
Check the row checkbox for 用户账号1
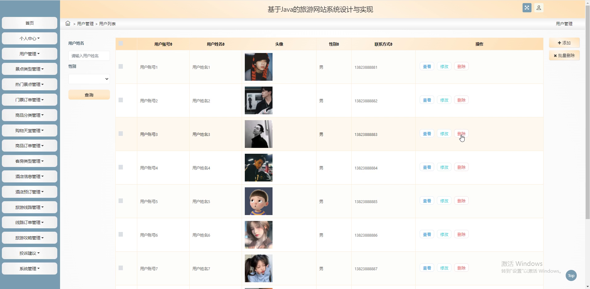[x=121, y=67]
